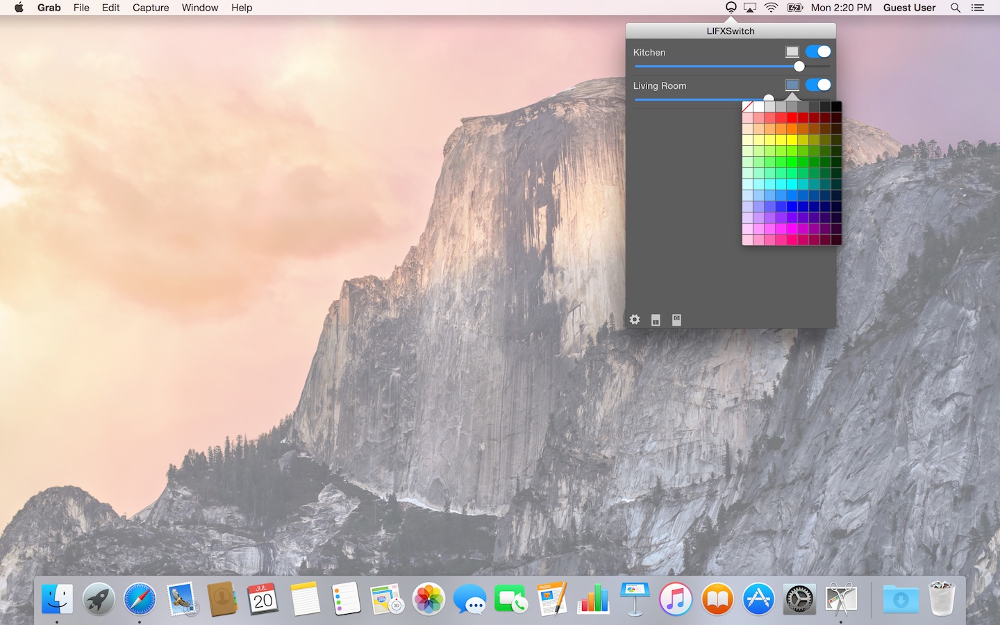
Task: Open iBooks from the Dock
Action: [x=717, y=599]
